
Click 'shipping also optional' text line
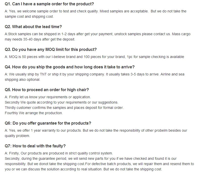[22, 80]
